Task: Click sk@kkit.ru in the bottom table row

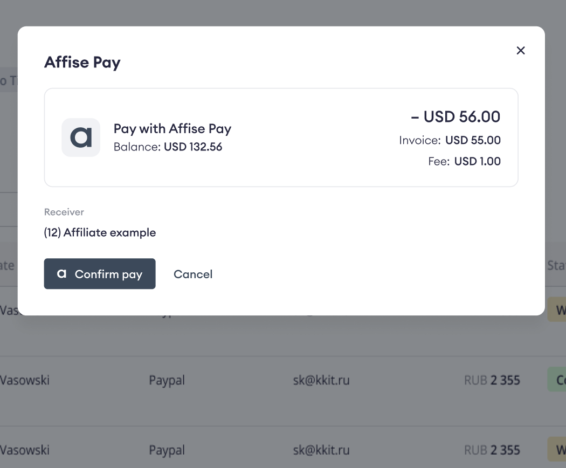Action: click(x=317, y=450)
